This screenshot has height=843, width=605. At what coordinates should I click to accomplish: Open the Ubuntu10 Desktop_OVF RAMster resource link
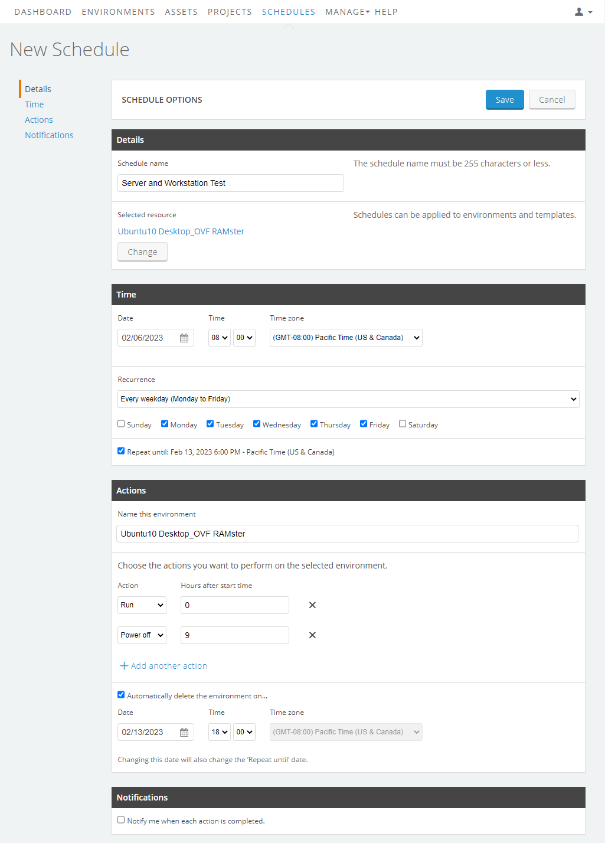pos(181,231)
